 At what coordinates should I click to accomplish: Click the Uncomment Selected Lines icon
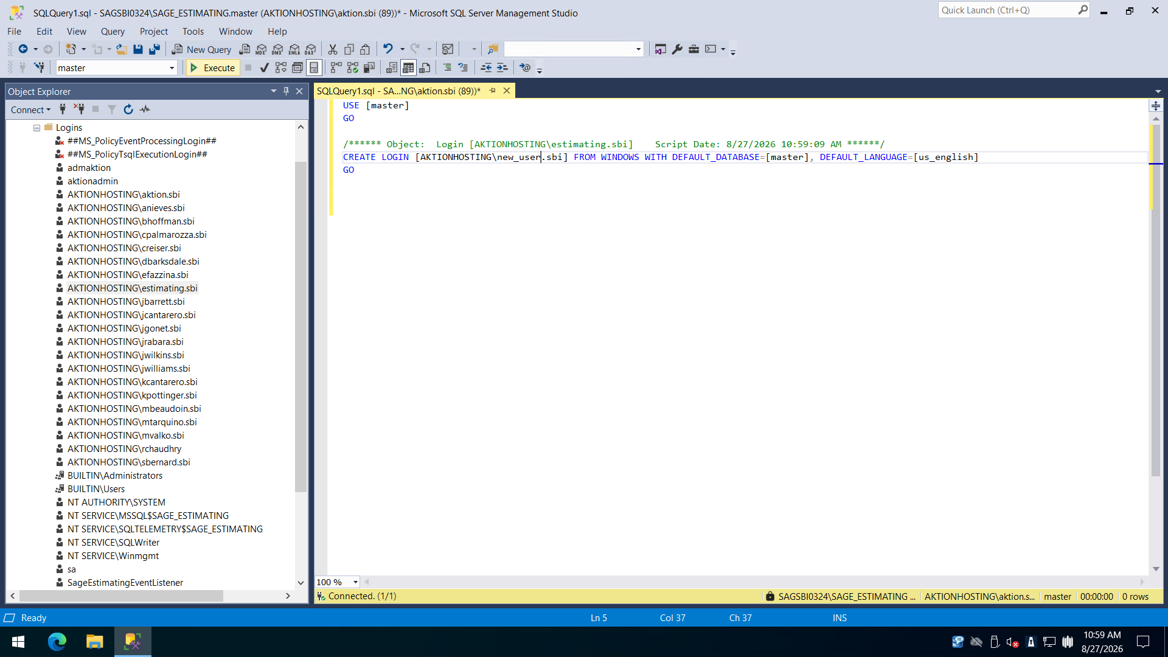click(464, 68)
